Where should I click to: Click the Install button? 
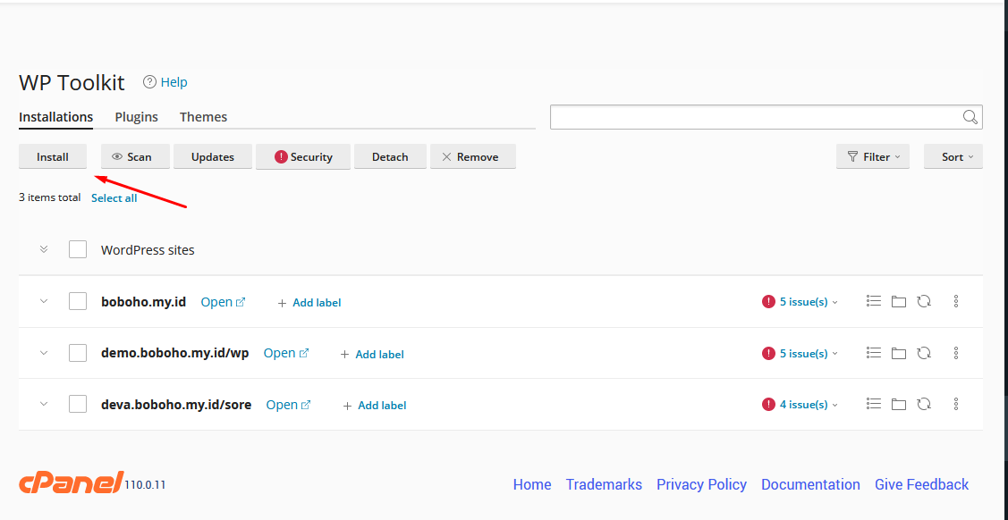pos(53,156)
